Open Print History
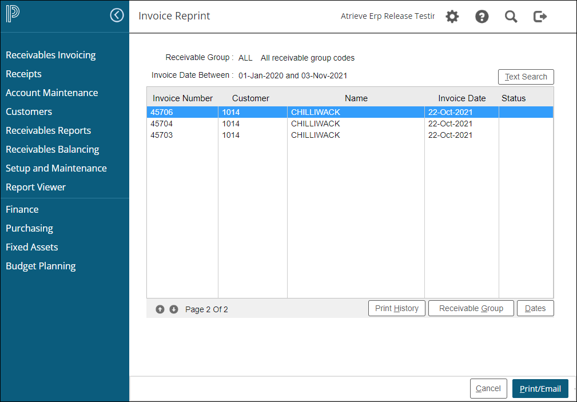This screenshot has width=577, height=402. (396, 308)
